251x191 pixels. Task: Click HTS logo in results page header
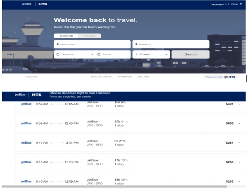pos(37,95)
